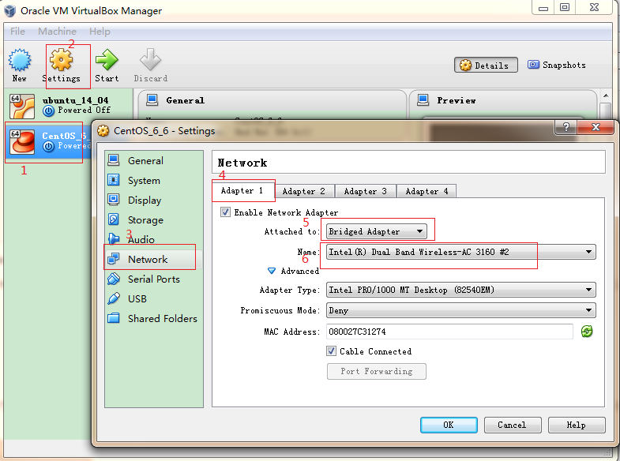Open Settings via the gear toolbar icon
Screen dimensions: 620x461
[x=62, y=60]
